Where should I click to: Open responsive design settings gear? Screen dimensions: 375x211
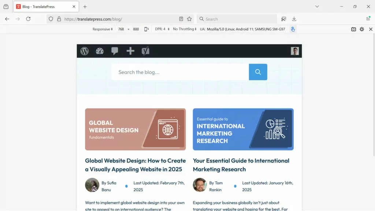[x=362, y=29]
